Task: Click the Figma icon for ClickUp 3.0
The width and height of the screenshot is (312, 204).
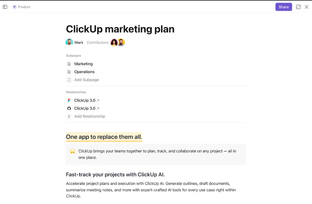Action: 69,100
